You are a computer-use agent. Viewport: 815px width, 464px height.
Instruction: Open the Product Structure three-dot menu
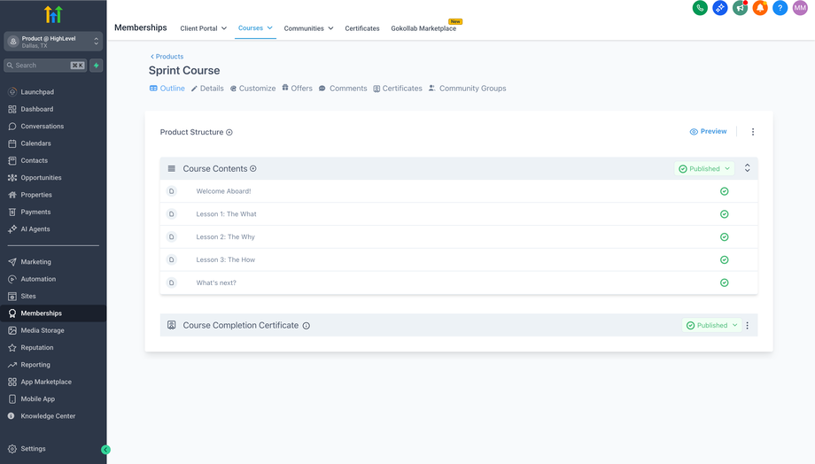753,132
